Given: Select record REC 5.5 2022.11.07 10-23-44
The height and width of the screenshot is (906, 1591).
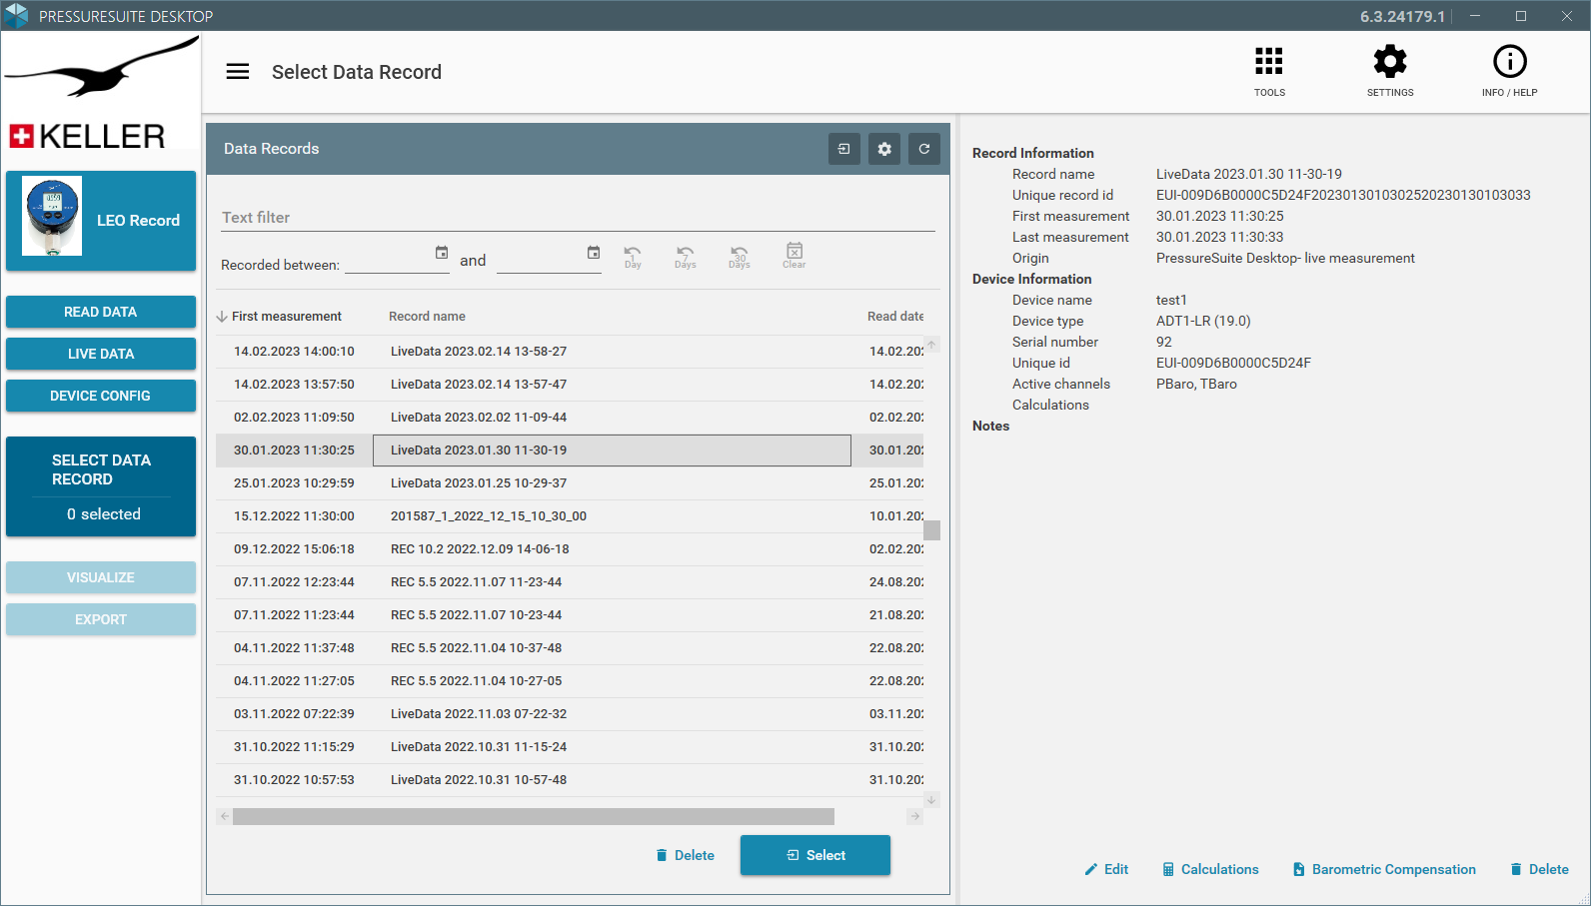Looking at the screenshot, I should [570, 615].
